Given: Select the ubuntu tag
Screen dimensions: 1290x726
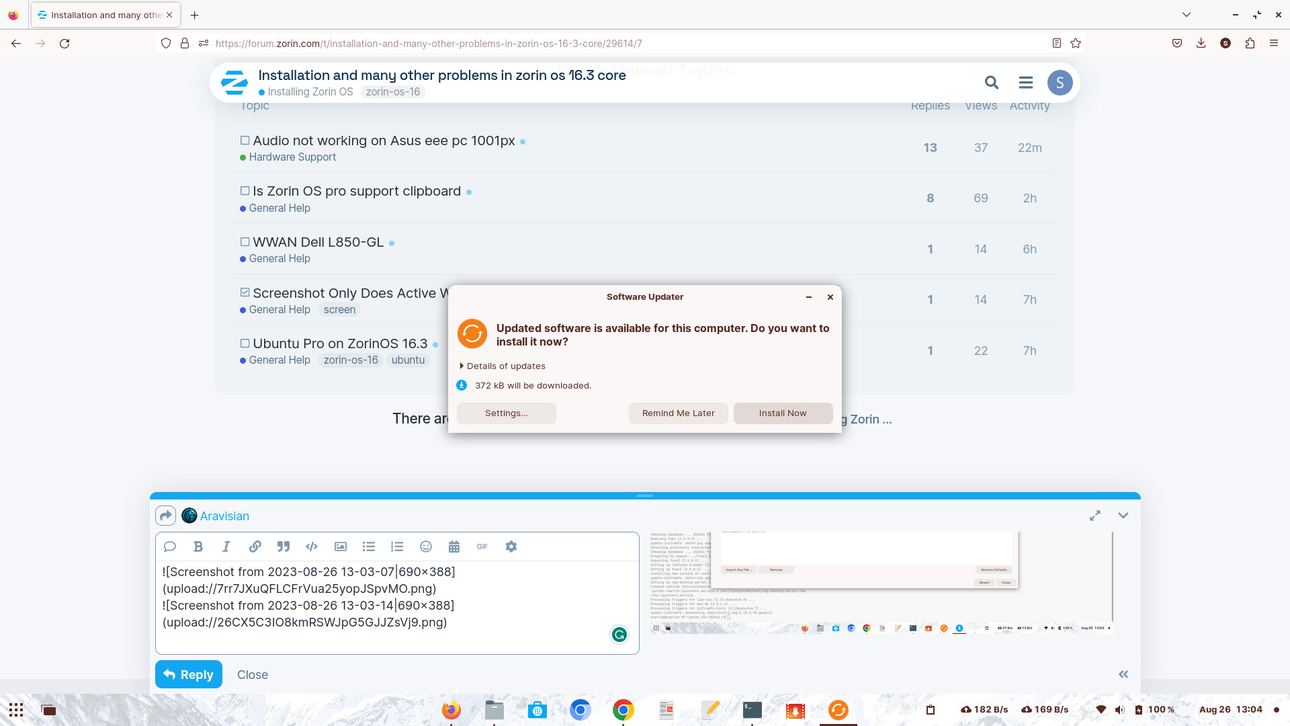Looking at the screenshot, I should point(408,360).
